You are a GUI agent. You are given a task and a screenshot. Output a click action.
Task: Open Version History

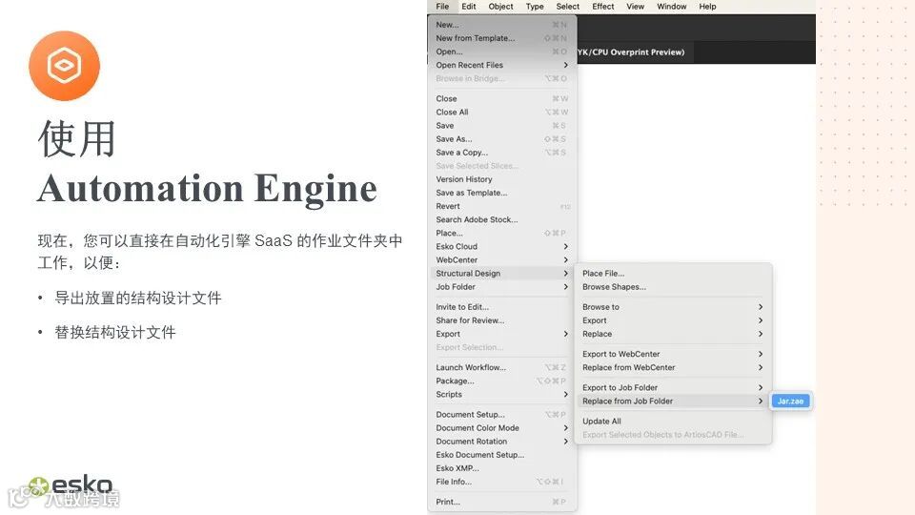(502, 179)
